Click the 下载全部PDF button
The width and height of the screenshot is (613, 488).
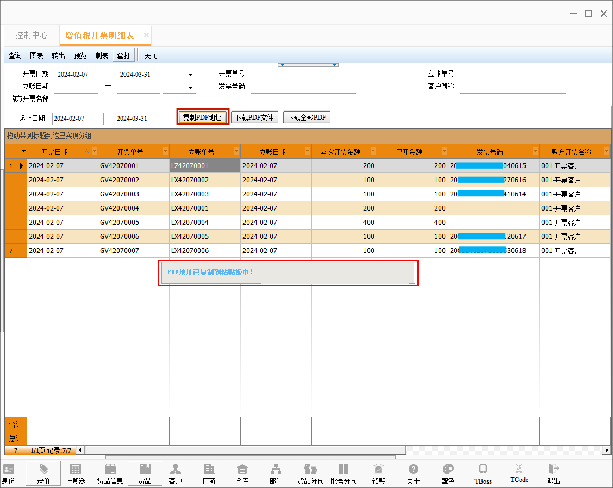coord(306,118)
